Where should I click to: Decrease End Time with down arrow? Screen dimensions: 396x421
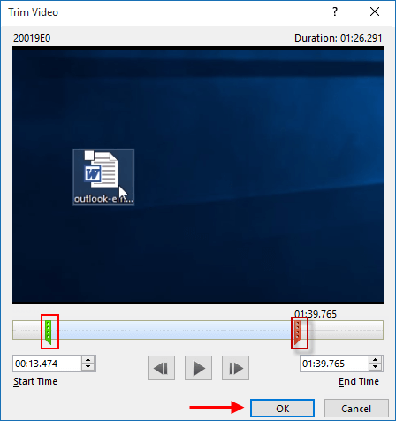[375, 367]
